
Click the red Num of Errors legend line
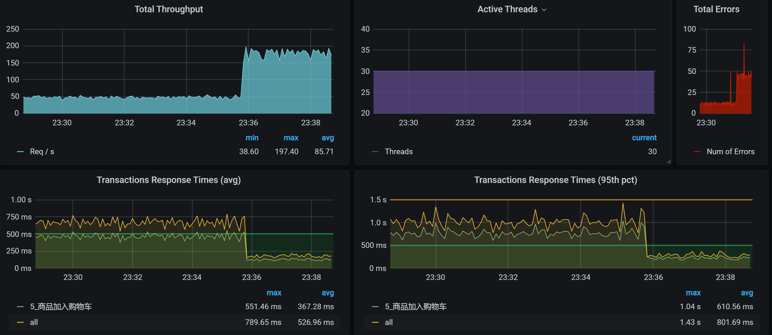tap(697, 152)
